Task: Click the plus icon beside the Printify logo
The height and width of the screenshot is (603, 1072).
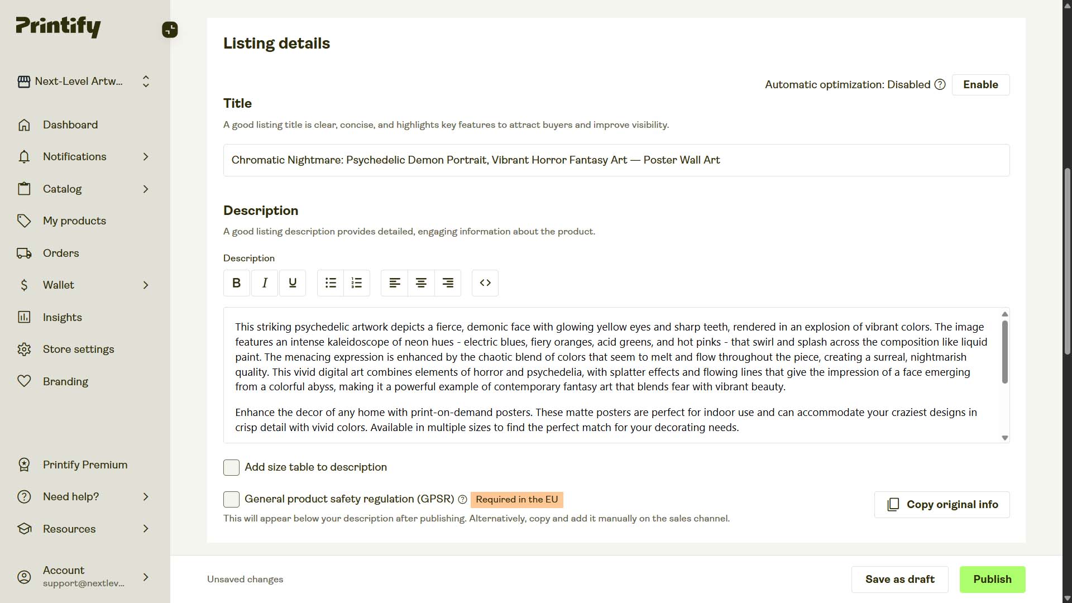Action: coord(170,30)
